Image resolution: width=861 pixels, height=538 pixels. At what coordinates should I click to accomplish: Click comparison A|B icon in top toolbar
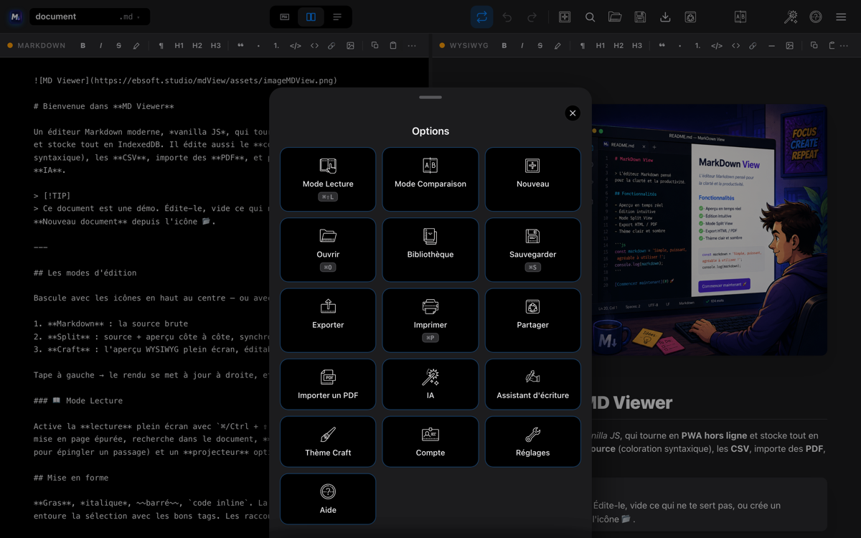pos(740,17)
